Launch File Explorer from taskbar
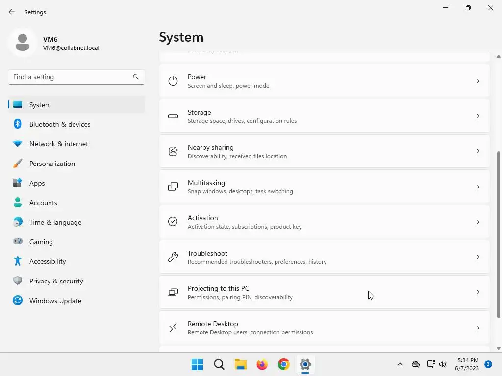502x376 pixels. click(x=240, y=364)
